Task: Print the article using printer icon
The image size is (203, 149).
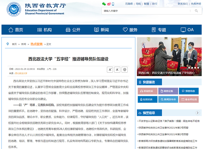Action: 125,70
